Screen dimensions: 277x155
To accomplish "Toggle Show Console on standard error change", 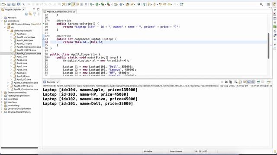I will 253,82.
